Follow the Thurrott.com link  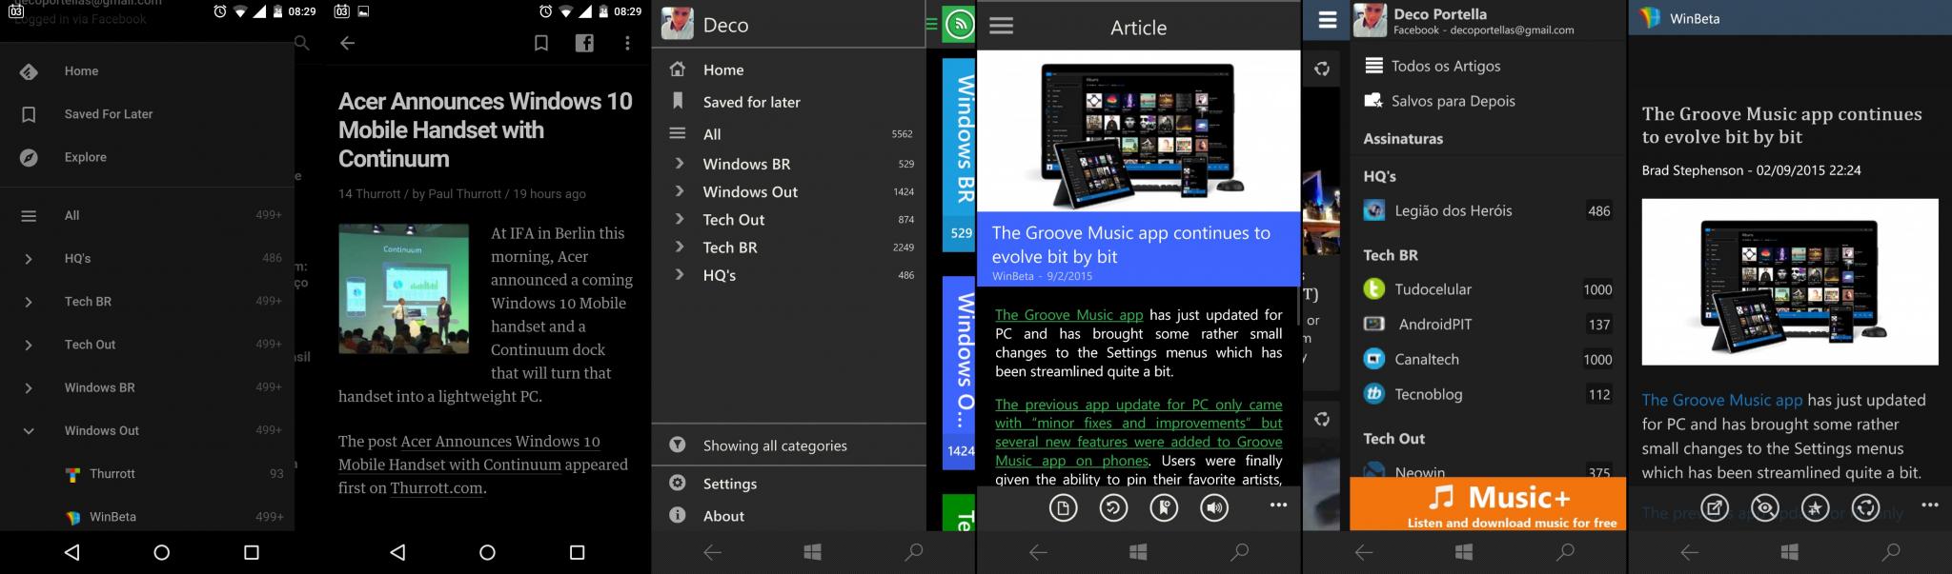tap(437, 488)
